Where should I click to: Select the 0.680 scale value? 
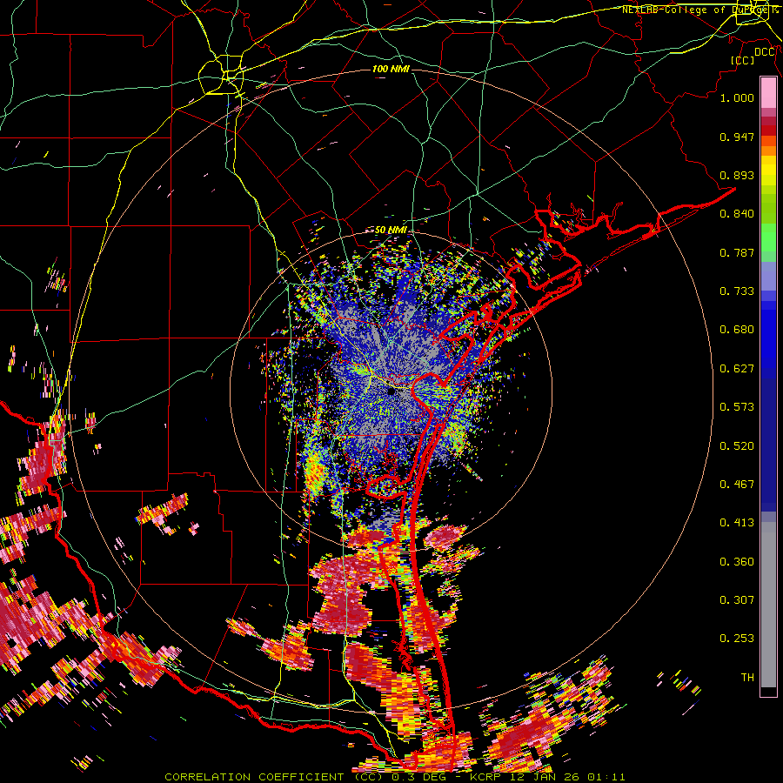[x=737, y=330]
